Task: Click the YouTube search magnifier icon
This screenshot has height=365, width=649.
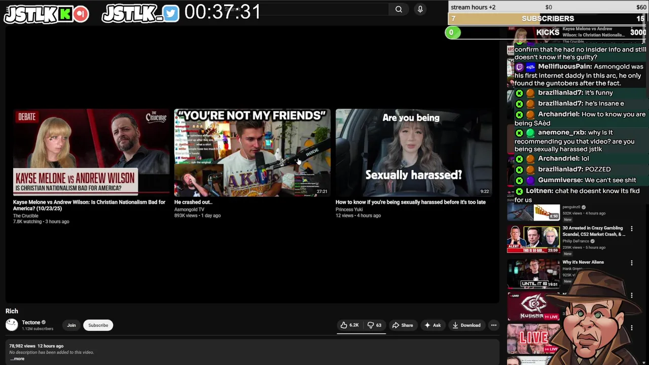Action: pos(399,9)
